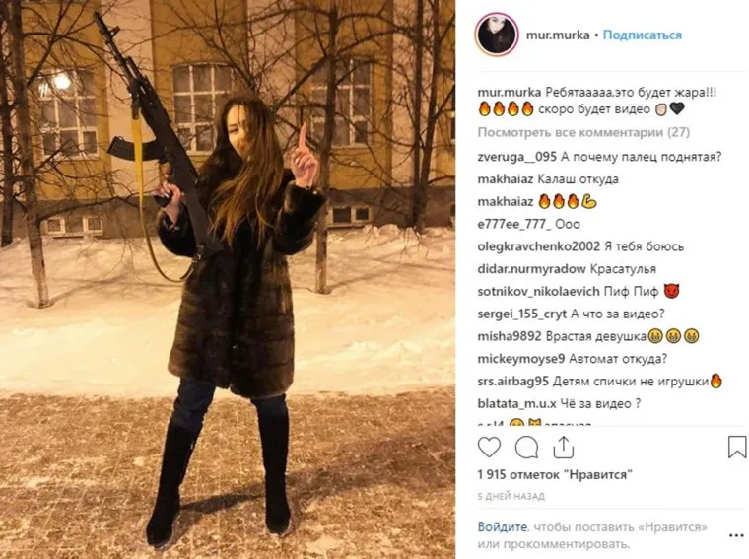749x559 pixels.
Task: Click the Войдите login link
Action: tap(503, 527)
